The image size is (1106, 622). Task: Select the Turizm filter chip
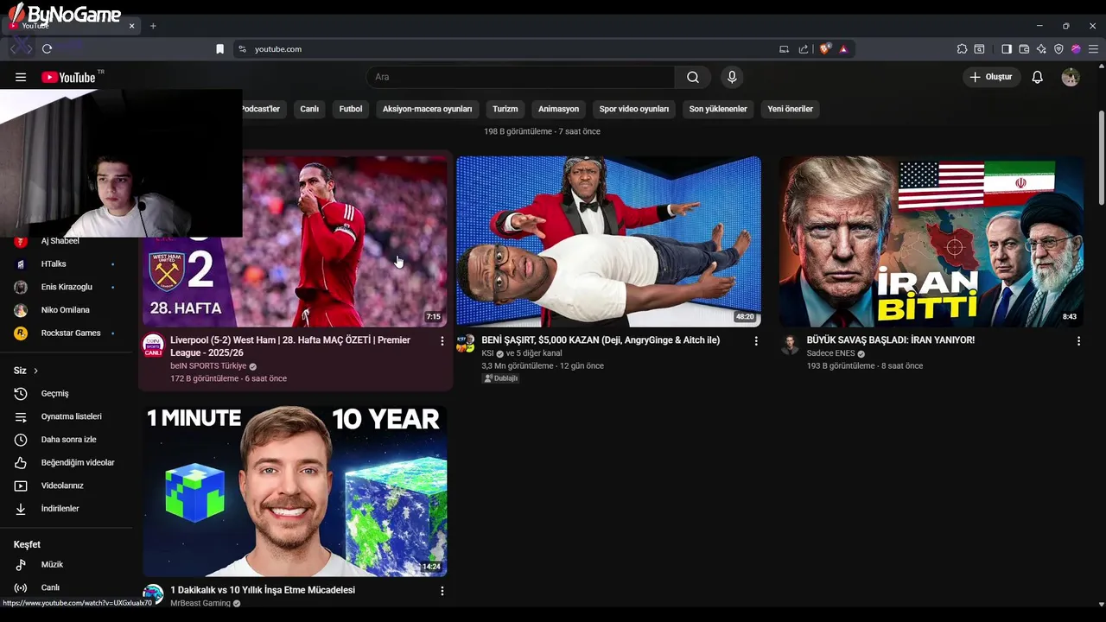coord(505,109)
